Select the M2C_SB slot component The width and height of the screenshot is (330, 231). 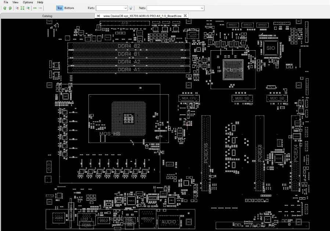pos(277,98)
